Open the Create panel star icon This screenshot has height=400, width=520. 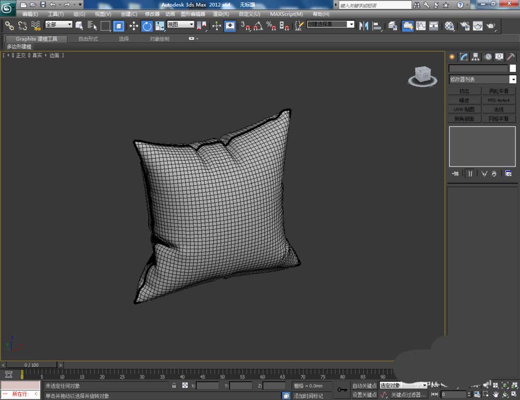tap(452, 57)
